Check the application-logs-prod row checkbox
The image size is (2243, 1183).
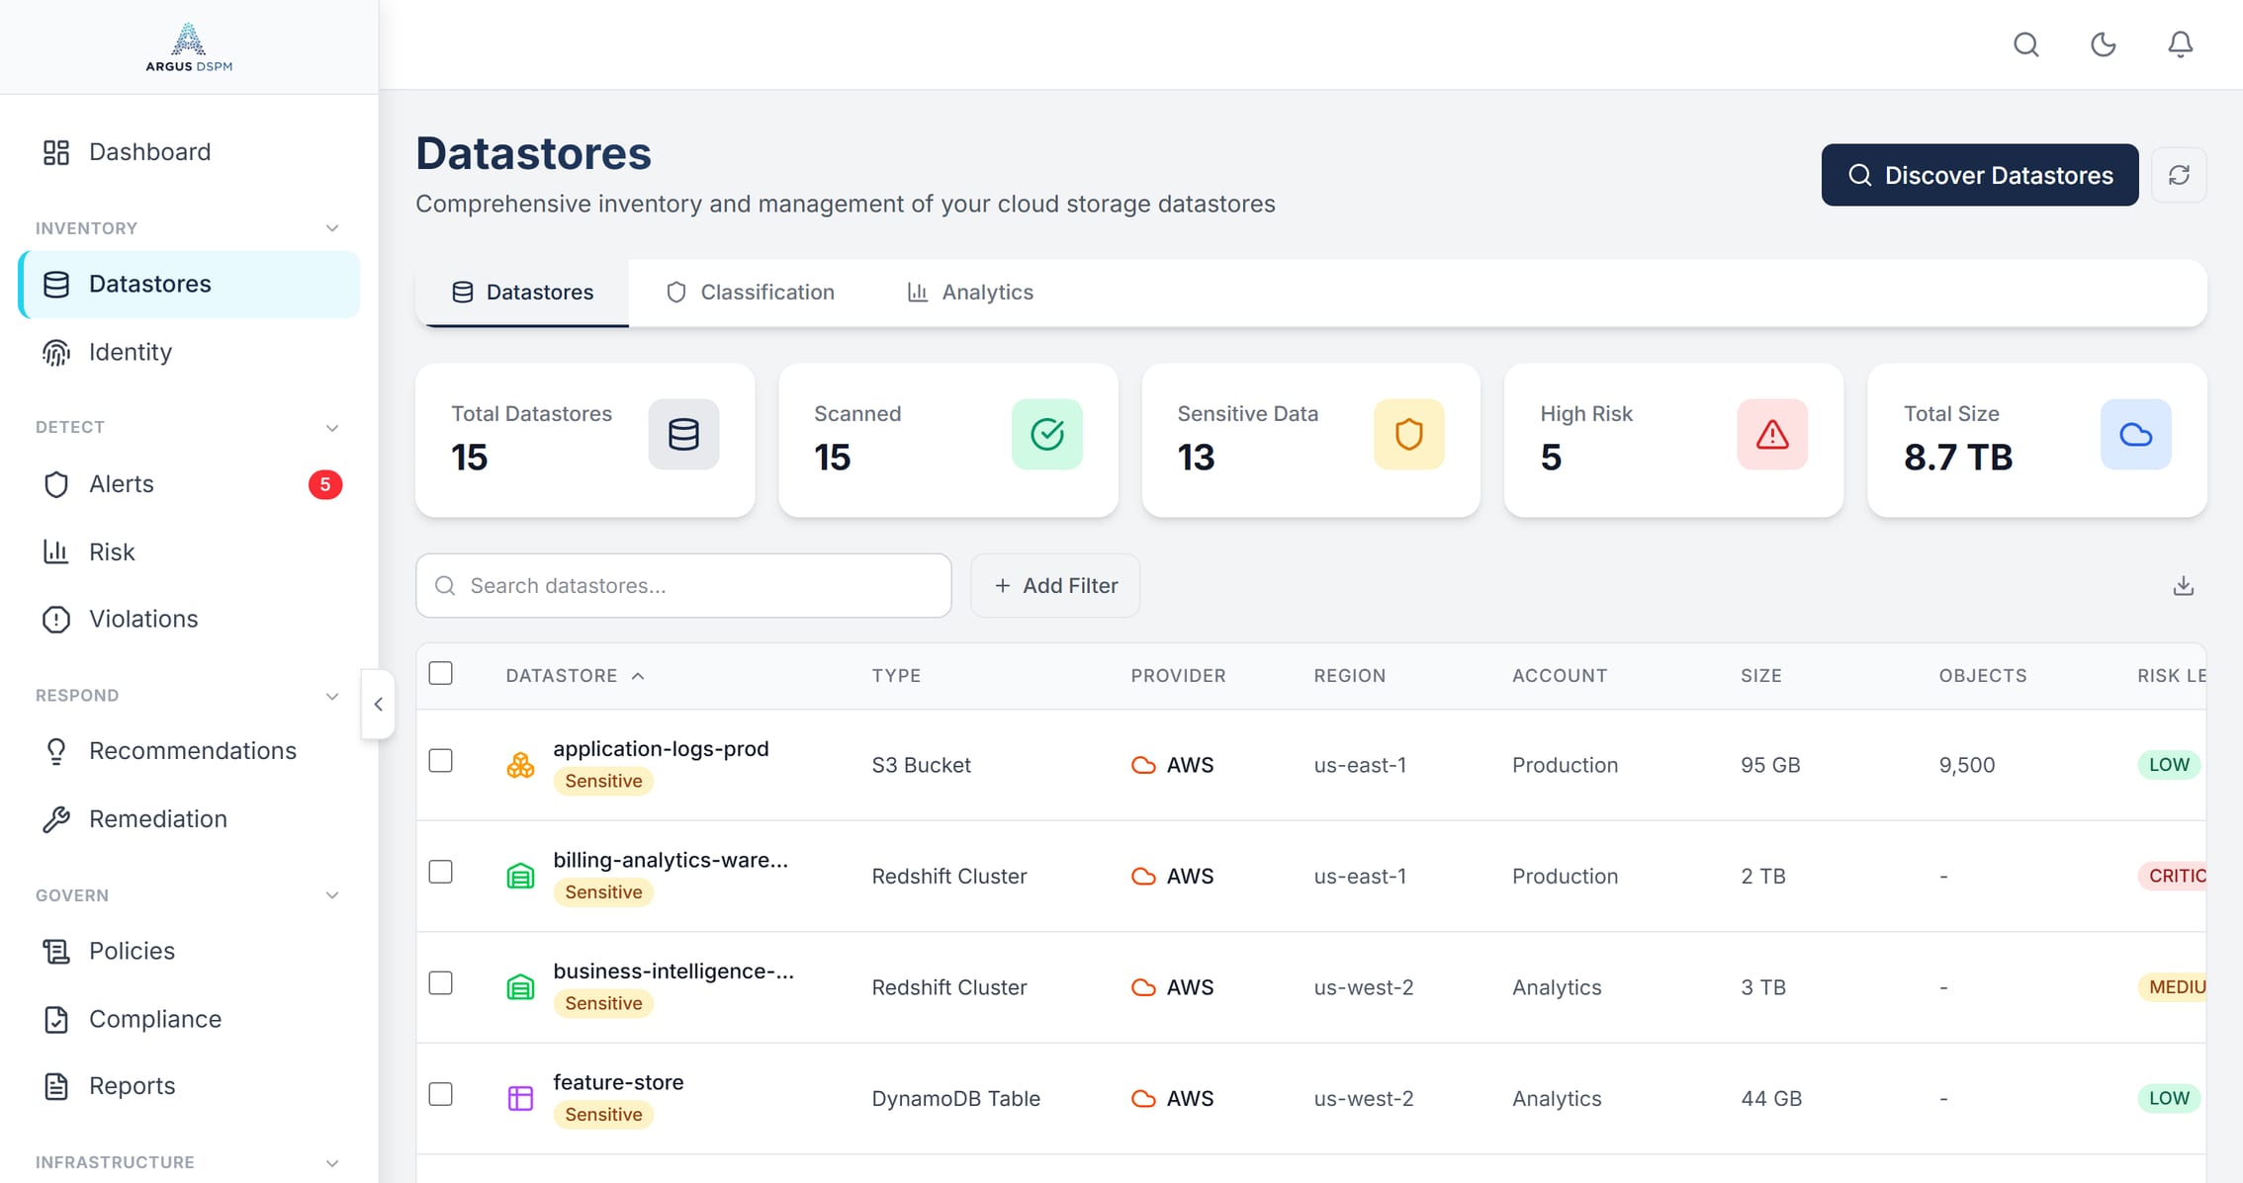pyautogui.click(x=441, y=761)
